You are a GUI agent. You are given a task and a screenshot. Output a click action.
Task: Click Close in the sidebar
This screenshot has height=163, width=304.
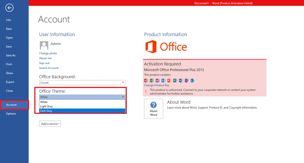pos(14,91)
